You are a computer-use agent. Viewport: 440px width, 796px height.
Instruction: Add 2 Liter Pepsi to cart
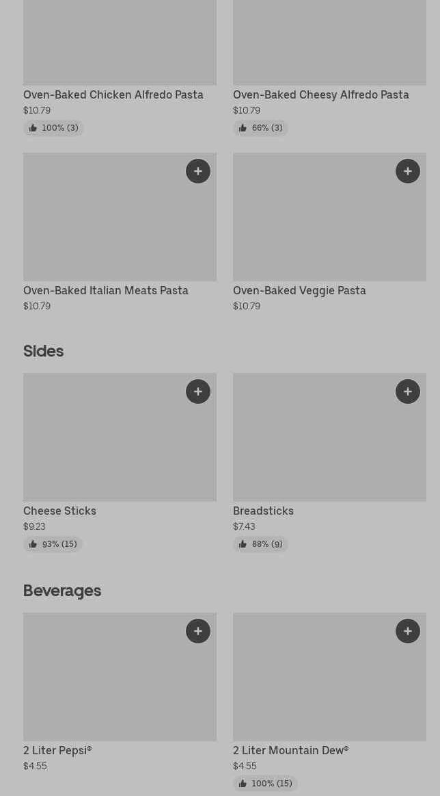pos(198,631)
